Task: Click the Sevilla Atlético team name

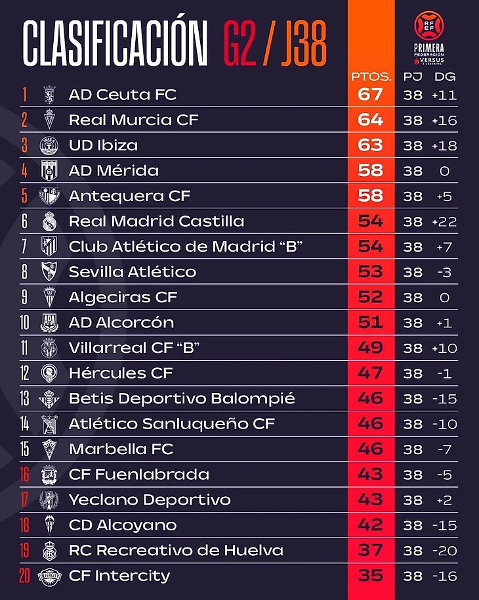Action: tap(133, 271)
